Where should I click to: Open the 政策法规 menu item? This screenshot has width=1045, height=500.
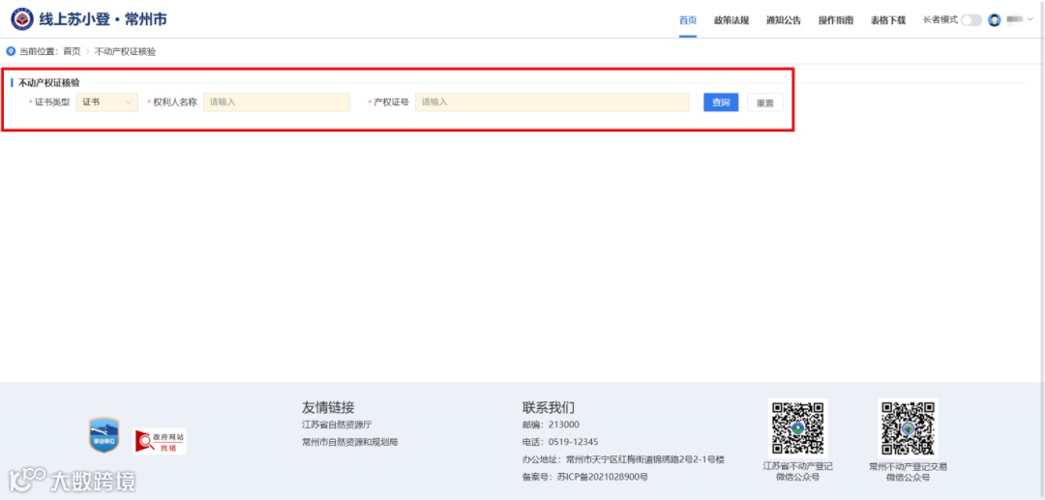coord(731,20)
